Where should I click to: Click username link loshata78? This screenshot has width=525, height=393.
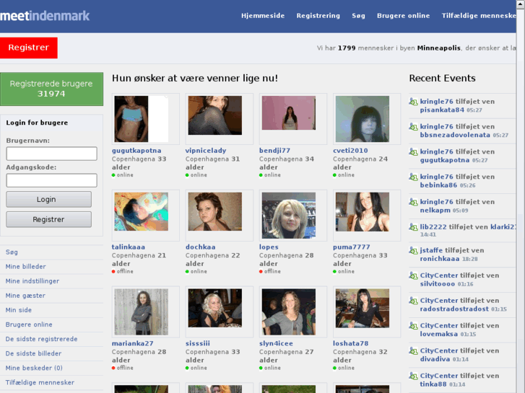350,343
